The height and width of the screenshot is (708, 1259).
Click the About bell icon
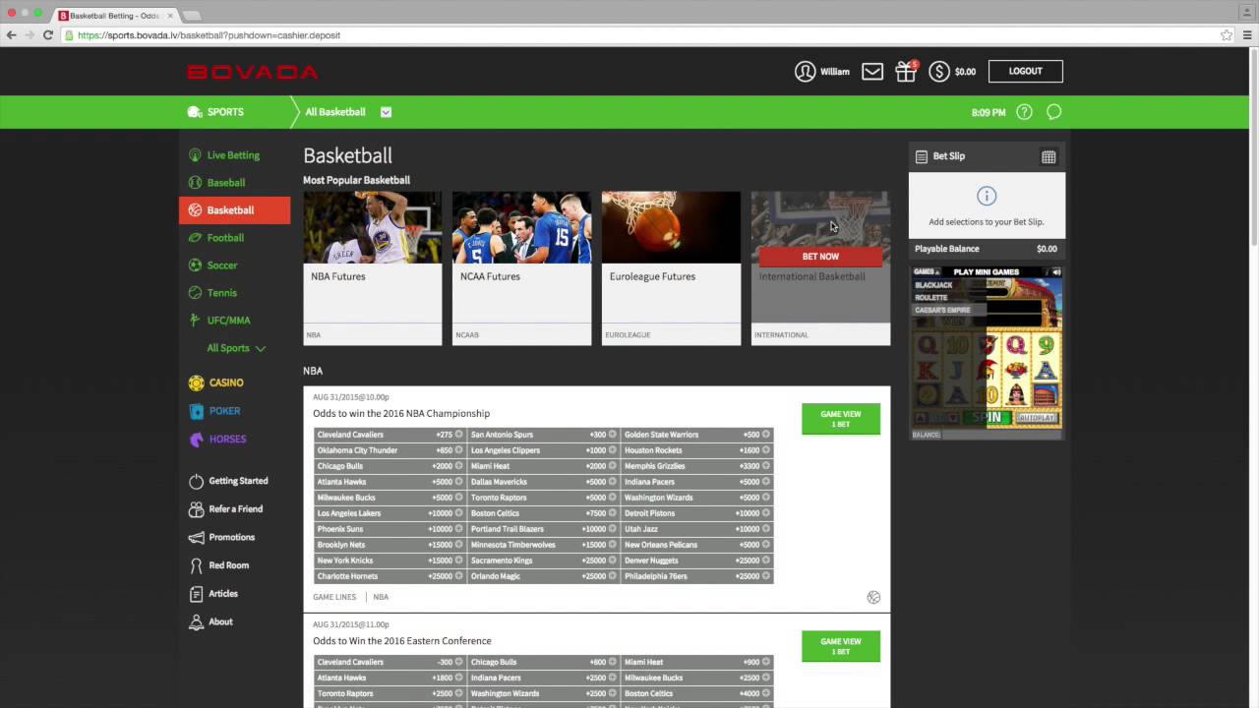pyautogui.click(x=196, y=621)
